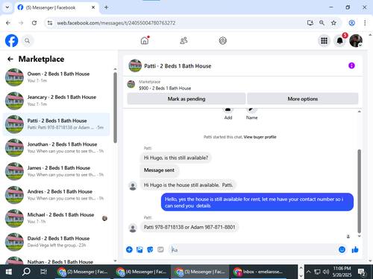Open Andres - 2 Beds 1 Bath House chat

click(57, 195)
